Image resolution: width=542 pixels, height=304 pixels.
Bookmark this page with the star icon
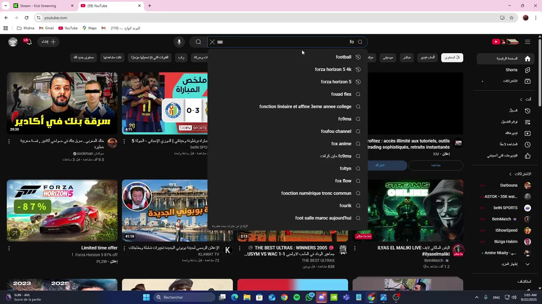pos(512,18)
